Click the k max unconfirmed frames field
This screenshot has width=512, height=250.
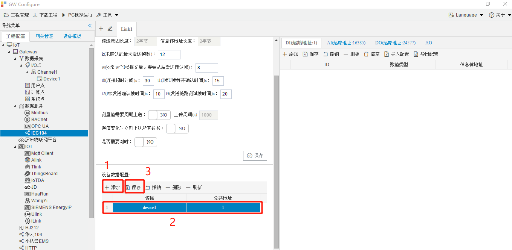pyautogui.click(x=169, y=55)
